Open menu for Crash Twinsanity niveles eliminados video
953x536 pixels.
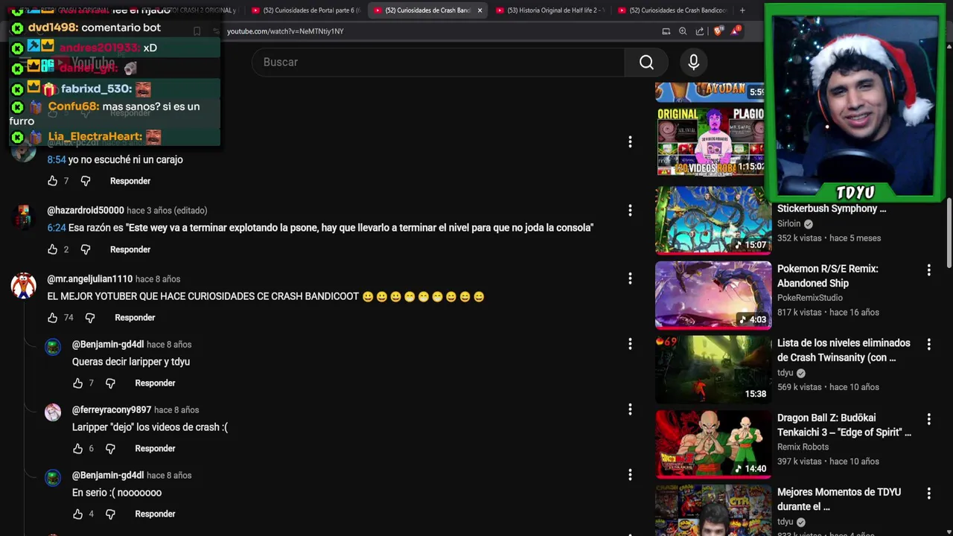pos(928,344)
